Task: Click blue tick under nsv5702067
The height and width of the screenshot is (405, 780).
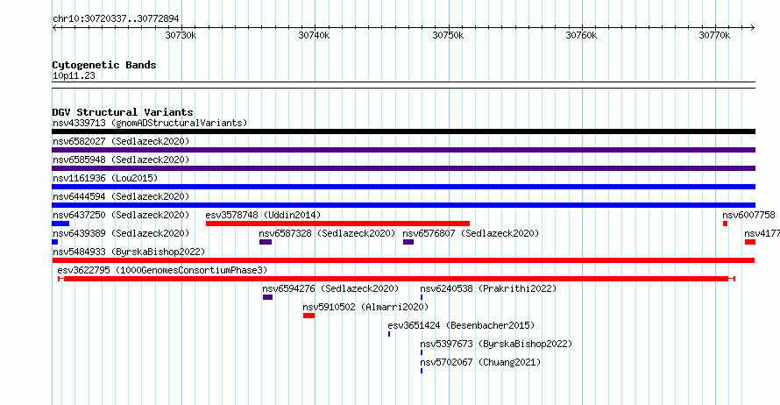Action: [422, 371]
